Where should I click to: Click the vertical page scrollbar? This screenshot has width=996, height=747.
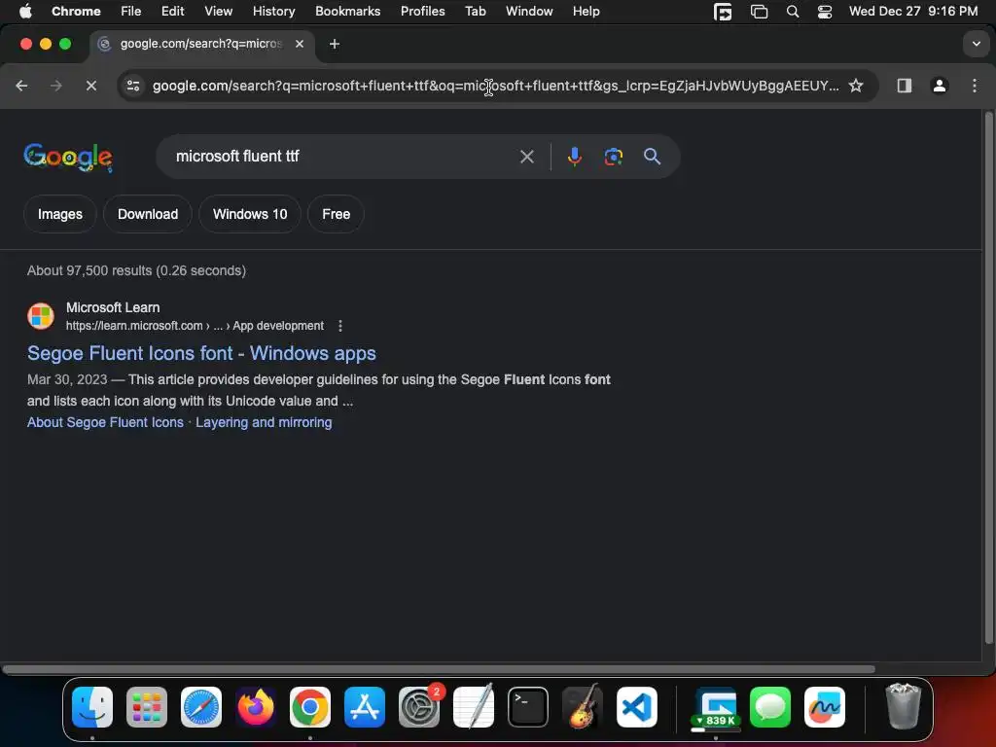(988, 378)
